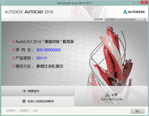Open the 安装说明 language dropdown

[126, 19]
